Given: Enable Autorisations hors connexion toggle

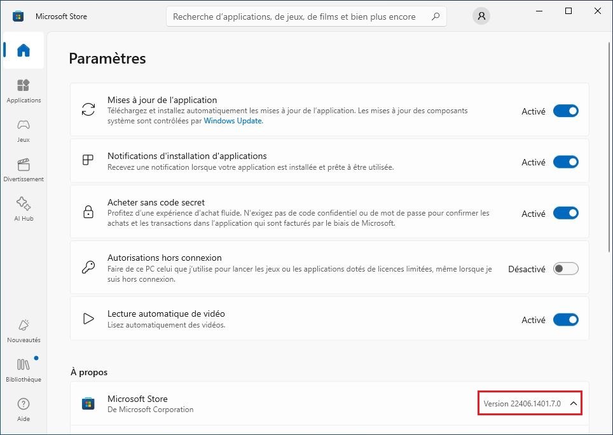Looking at the screenshot, I should 565,268.
